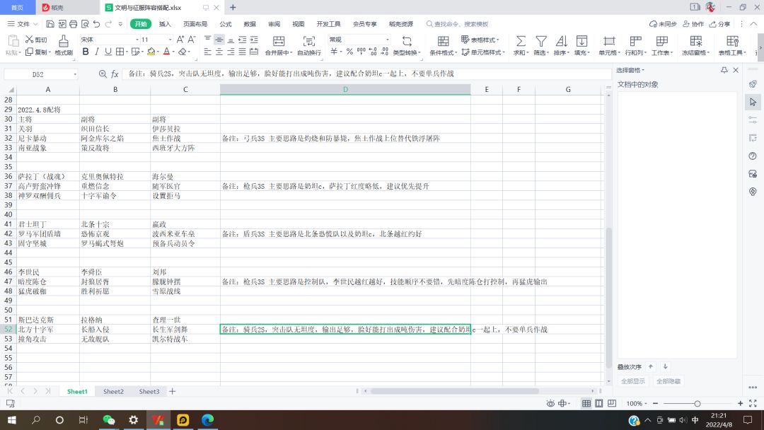
Task: Open the font name dropdown
Action: [137, 40]
